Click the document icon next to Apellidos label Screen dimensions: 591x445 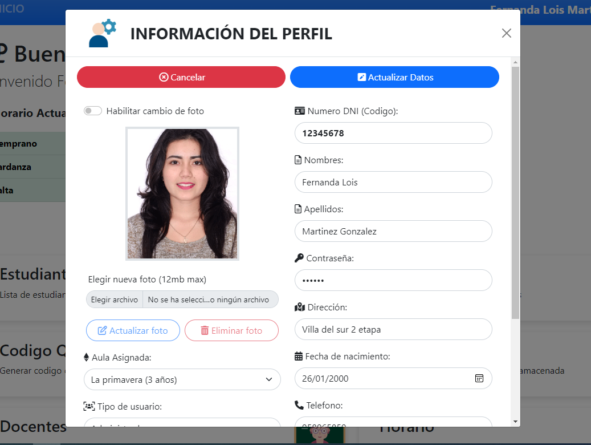click(297, 209)
